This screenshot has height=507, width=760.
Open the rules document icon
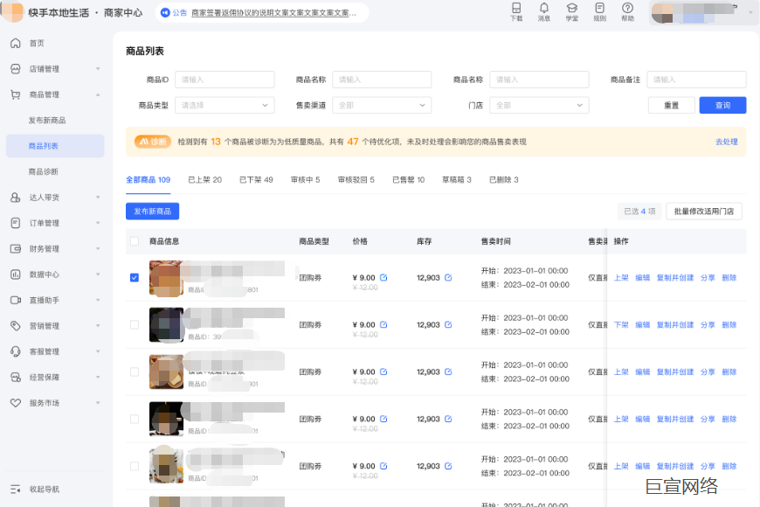pyautogui.click(x=599, y=8)
